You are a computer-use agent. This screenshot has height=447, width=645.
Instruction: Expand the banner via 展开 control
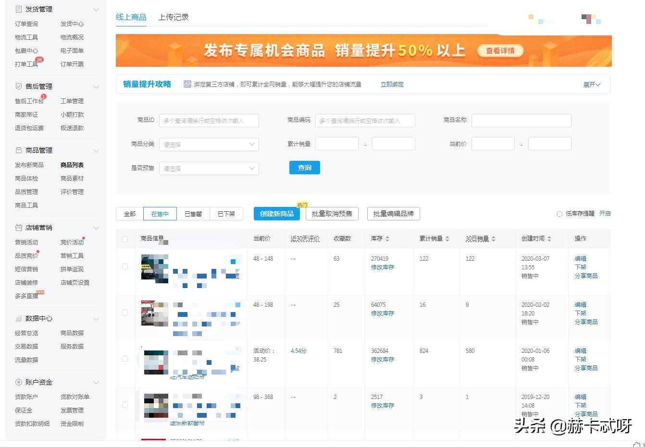click(x=592, y=84)
